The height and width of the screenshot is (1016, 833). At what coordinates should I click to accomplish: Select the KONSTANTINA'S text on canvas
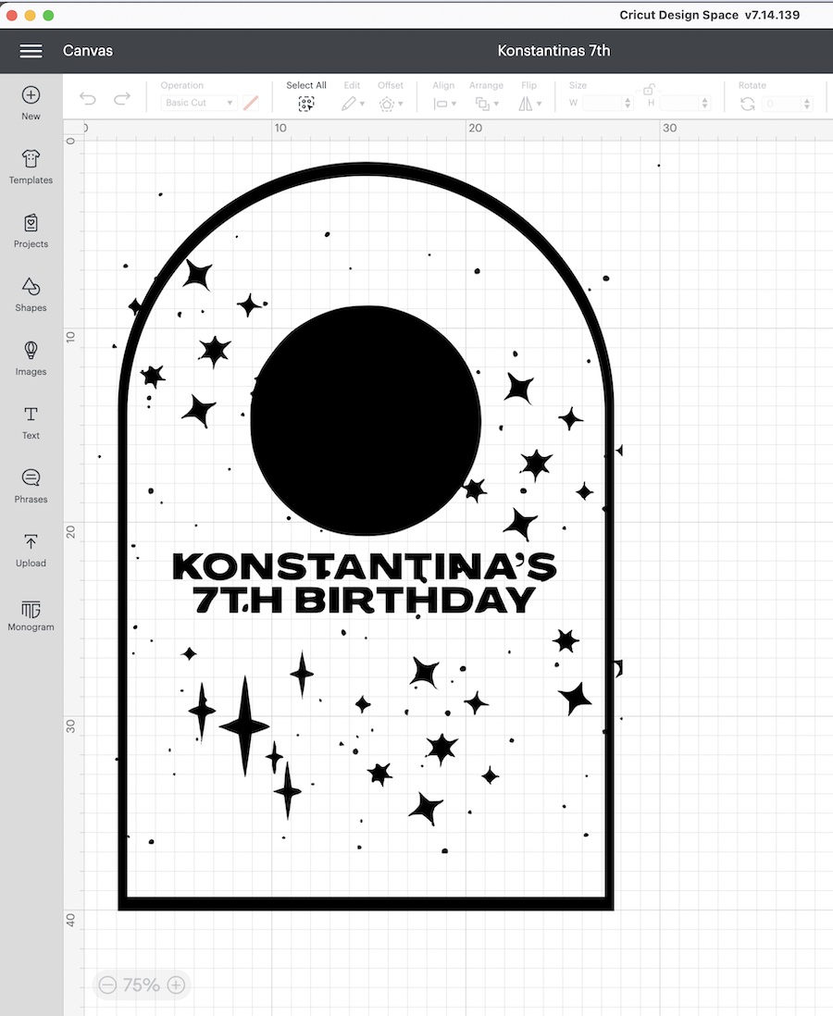click(x=365, y=566)
